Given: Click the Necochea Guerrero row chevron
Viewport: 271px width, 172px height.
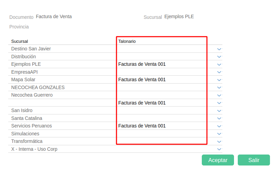Looking at the screenshot, I should click(x=219, y=95).
